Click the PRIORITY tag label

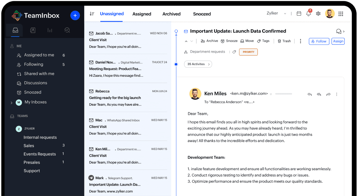click(249, 52)
